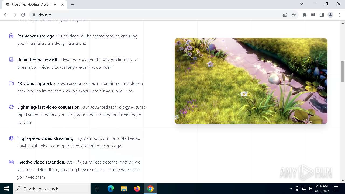Bookmark this tab with the star icon
This screenshot has width=345, height=194.
[294, 15]
